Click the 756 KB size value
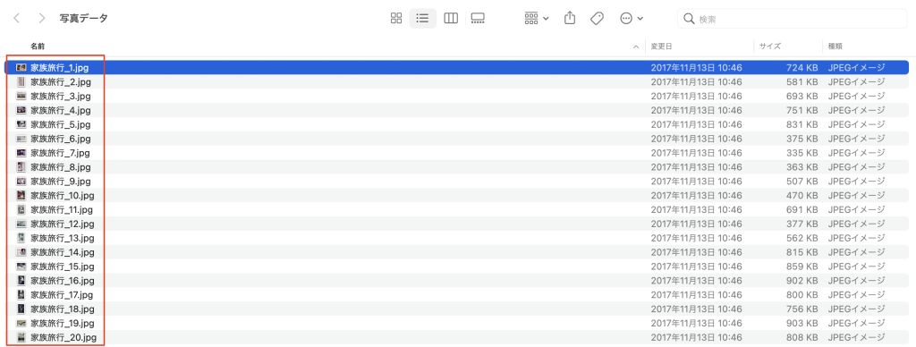The width and height of the screenshot is (916, 347). tap(801, 309)
